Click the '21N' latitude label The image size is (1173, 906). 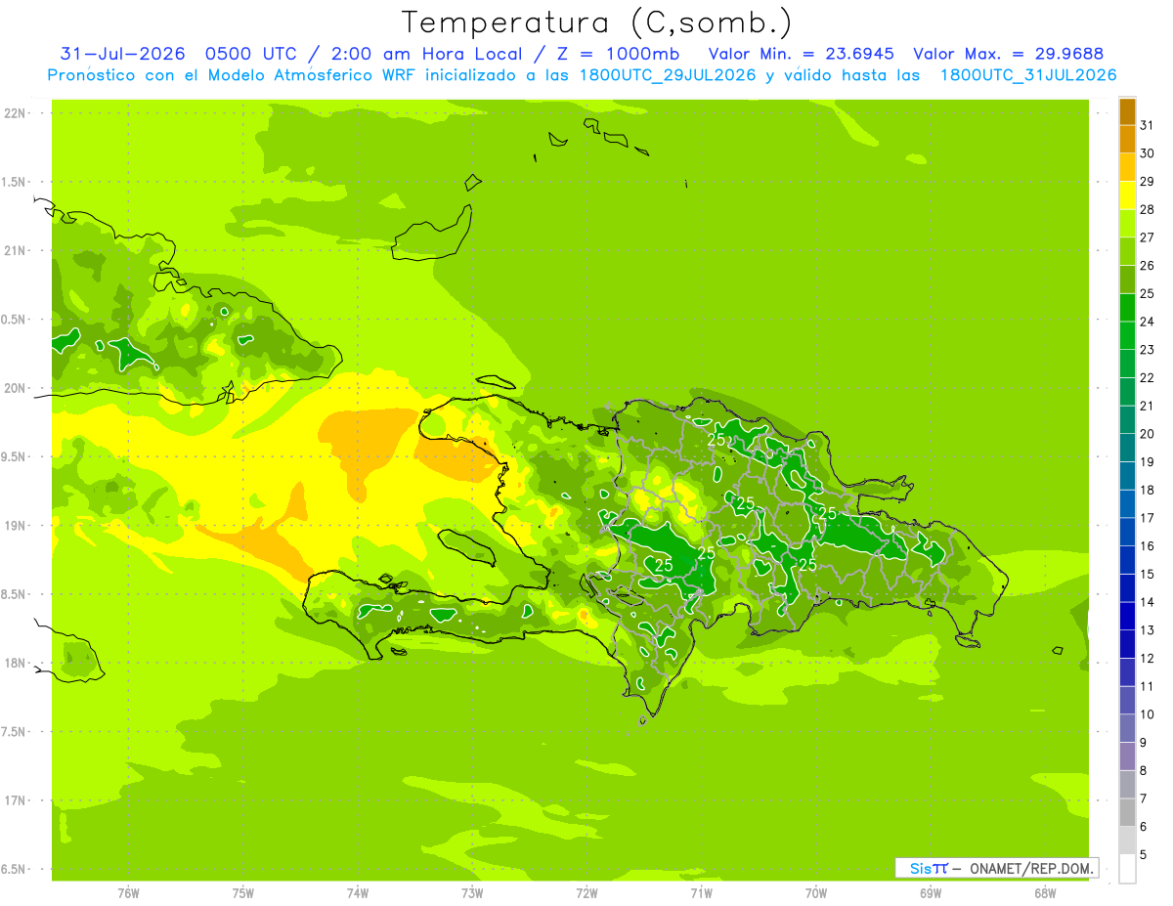[x=16, y=251]
